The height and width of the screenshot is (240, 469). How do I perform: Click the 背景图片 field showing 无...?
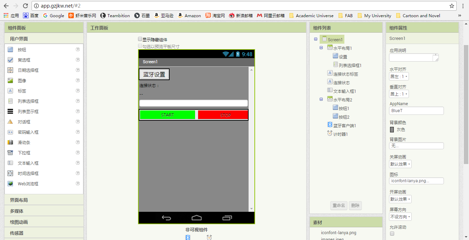coord(416,146)
